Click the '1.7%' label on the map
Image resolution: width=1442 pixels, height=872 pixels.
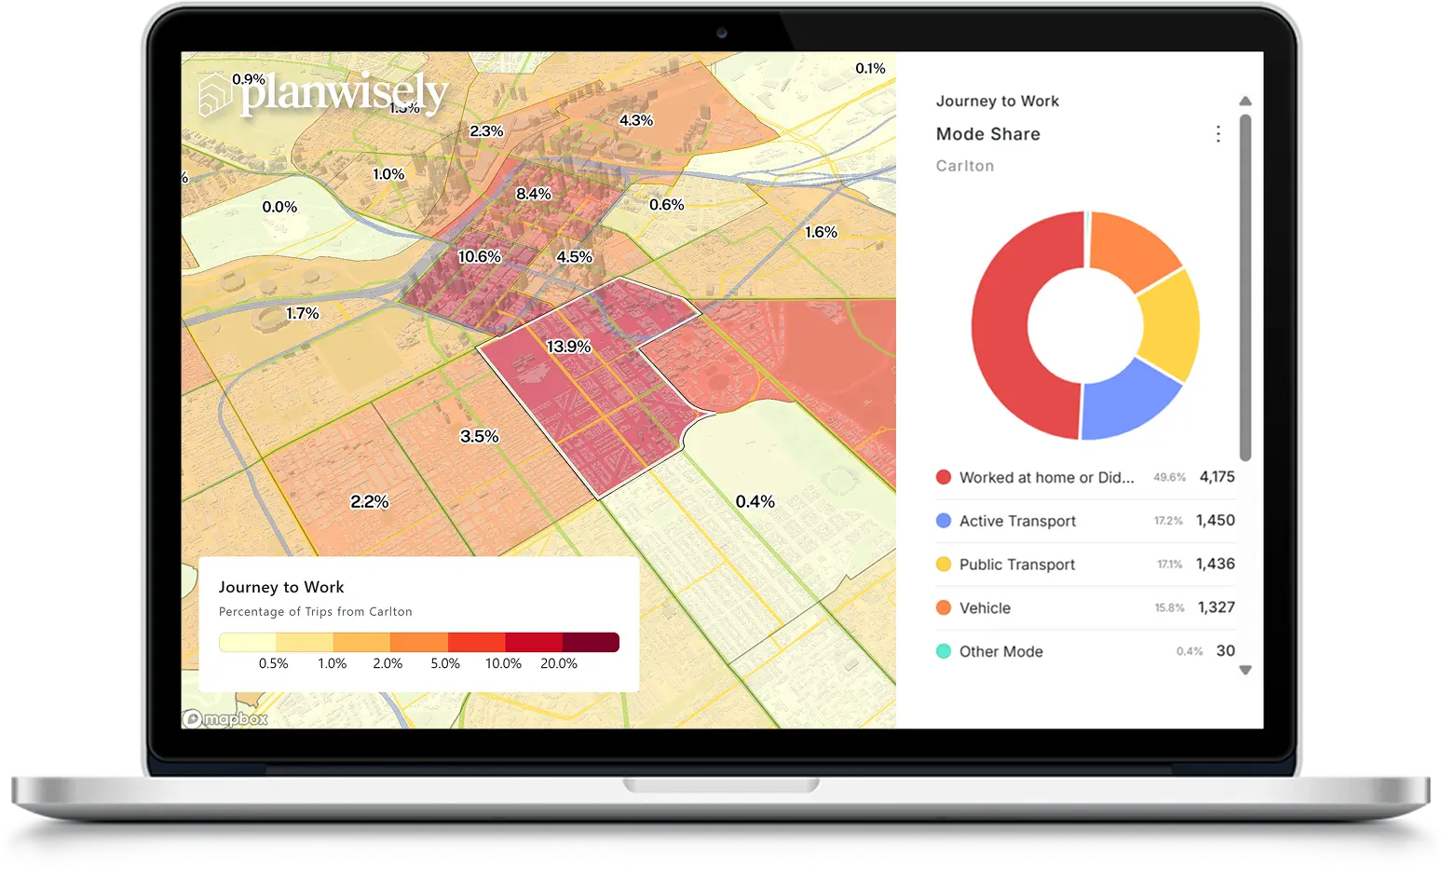303,314
